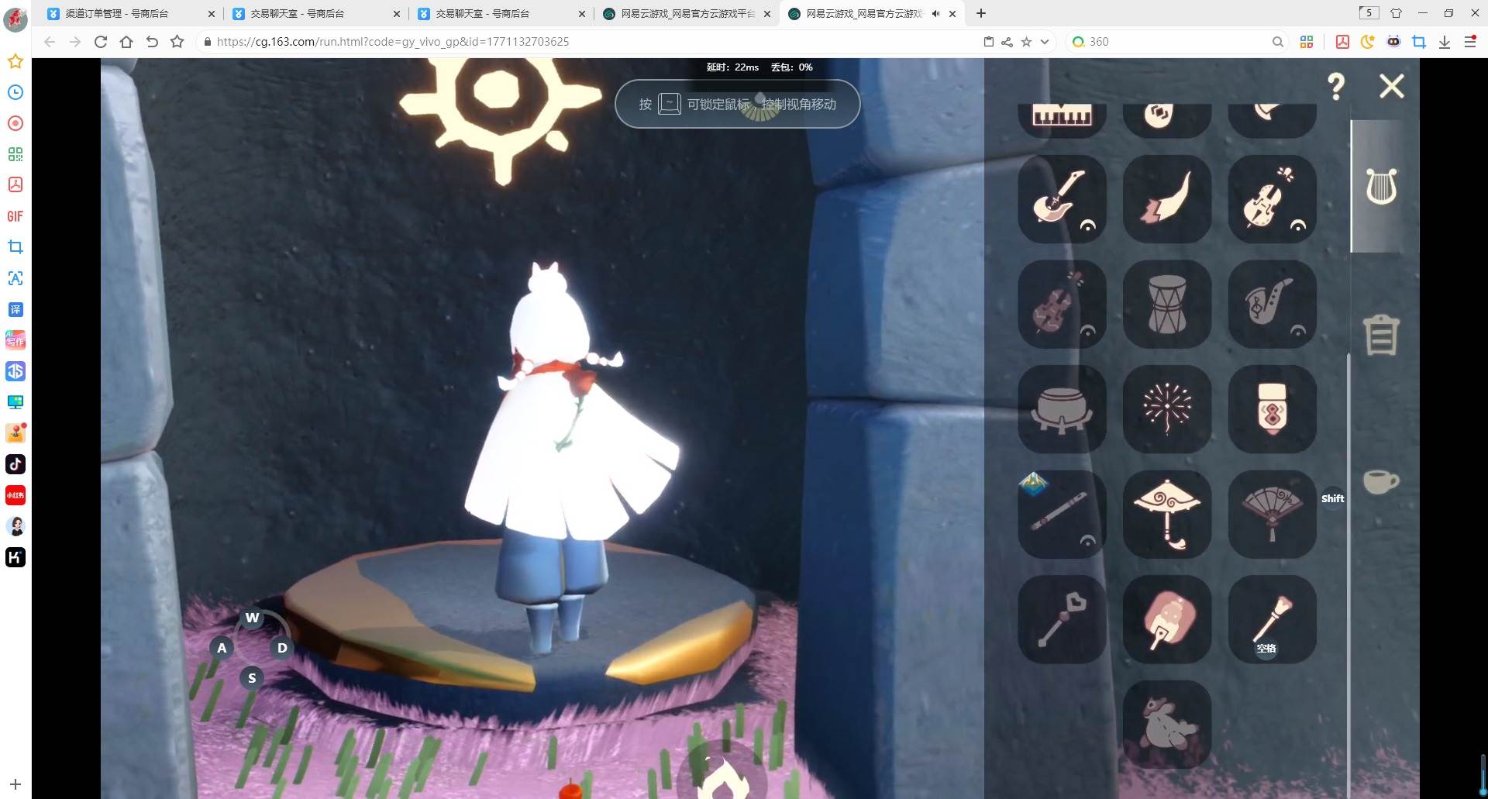
Task: Choose the cauldron pot item
Action: [1061, 408]
